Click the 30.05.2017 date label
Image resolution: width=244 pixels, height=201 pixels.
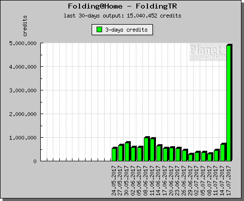[x=127, y=180]
